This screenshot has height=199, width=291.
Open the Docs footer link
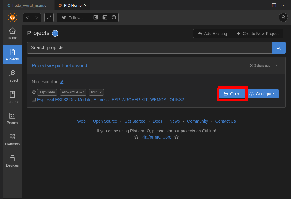(158, 121)
